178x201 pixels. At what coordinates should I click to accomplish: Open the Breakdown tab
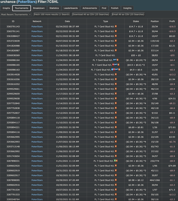pyautogui.click(x=39, y=8)
